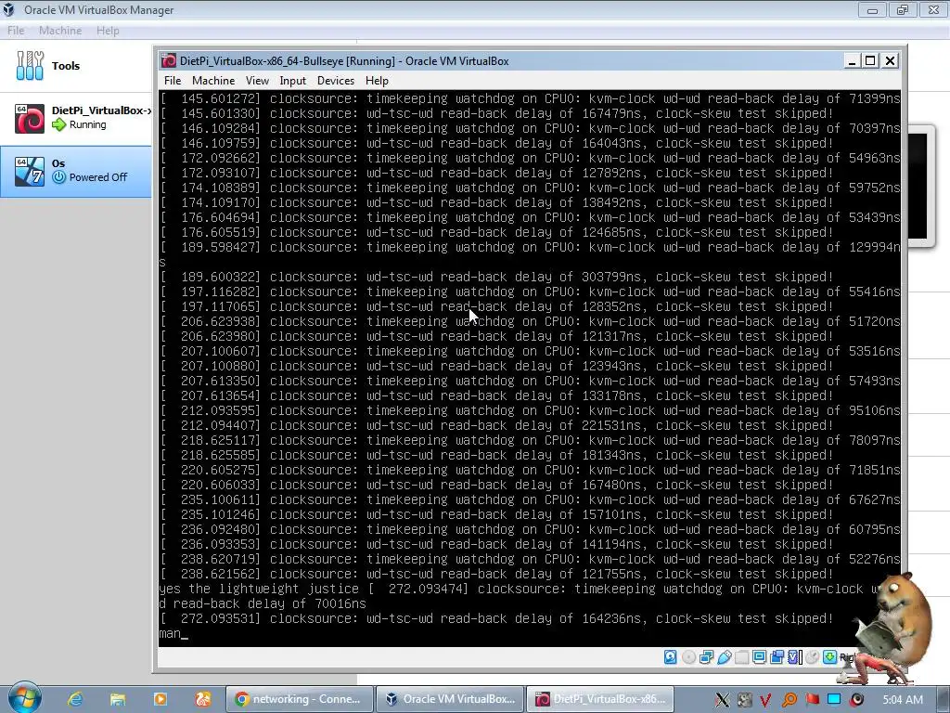This screenshot has width=950, height=713.
Task: Click the hard disk activity status icon
Action: 670,657
